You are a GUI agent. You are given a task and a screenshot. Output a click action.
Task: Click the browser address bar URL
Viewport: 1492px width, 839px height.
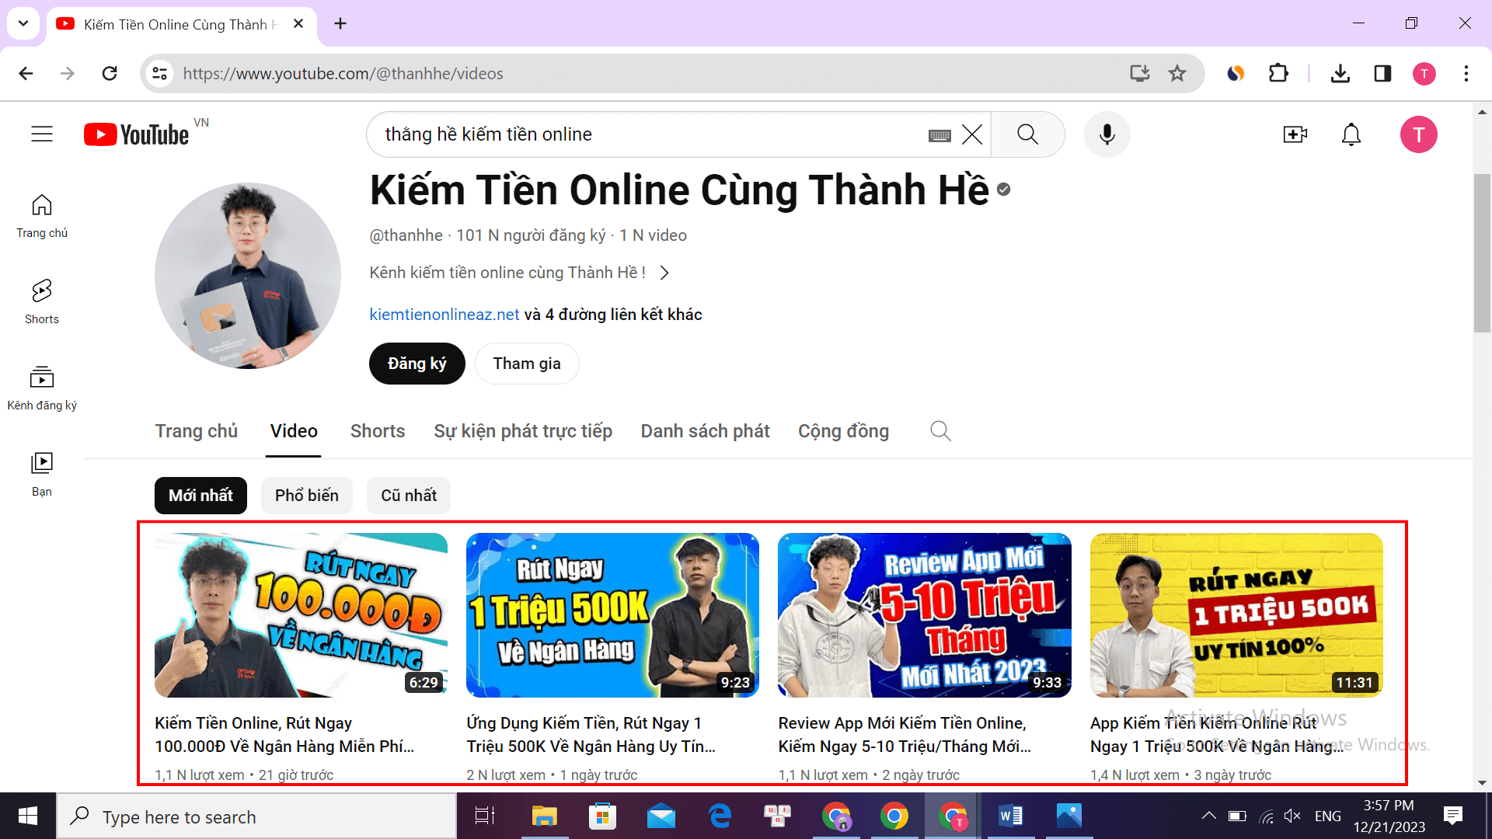pos(343,74)
